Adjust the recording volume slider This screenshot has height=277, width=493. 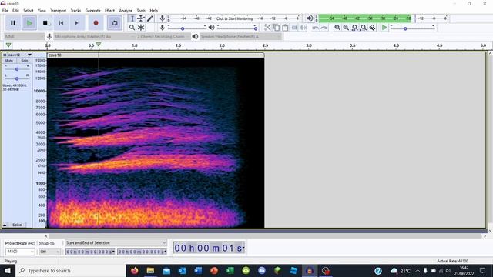(186, 28)
